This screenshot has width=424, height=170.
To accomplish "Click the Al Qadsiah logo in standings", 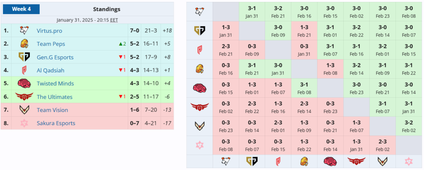I will point(24,70).
